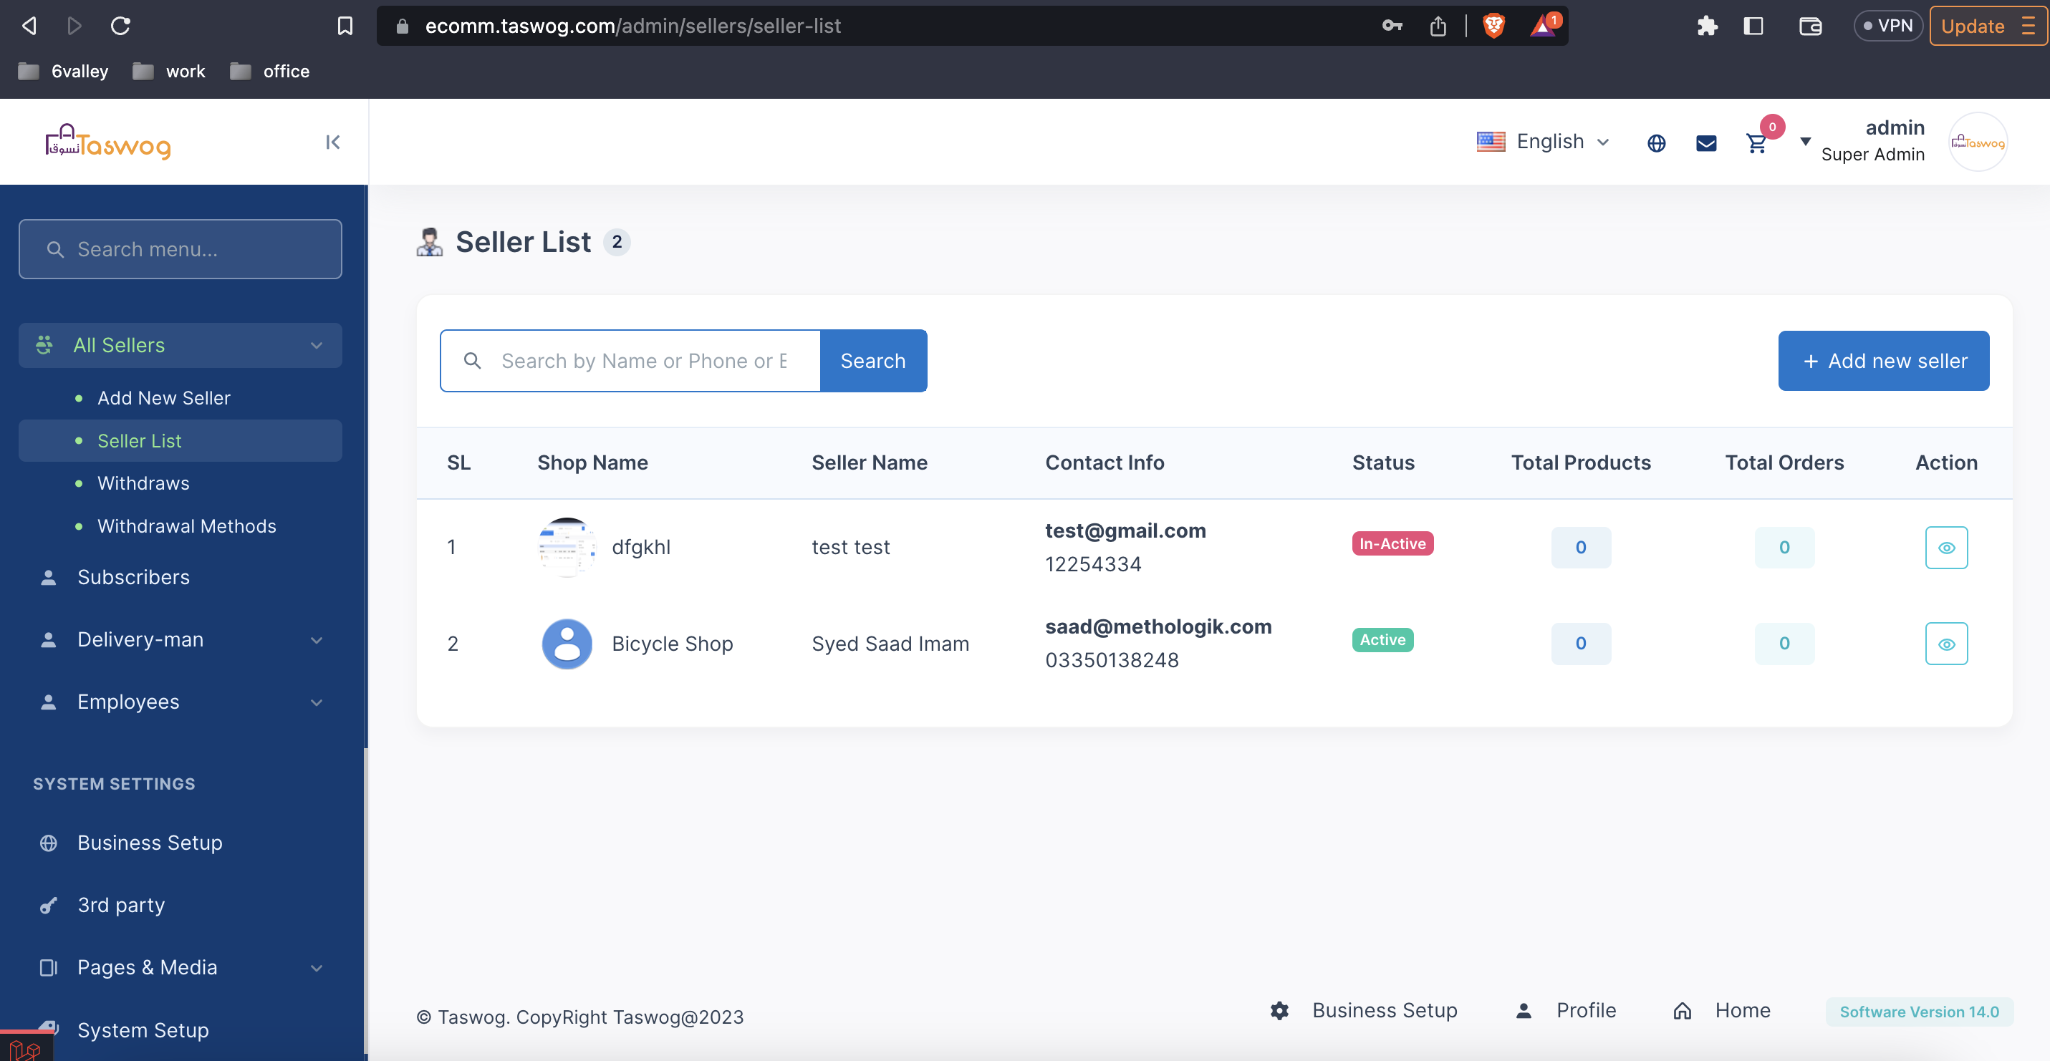
Task: Toggle the VPN button in browser
Action: coord(1887,26)
